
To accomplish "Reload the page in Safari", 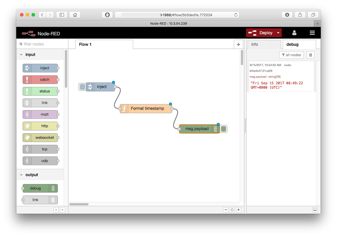I will point(236,15).
